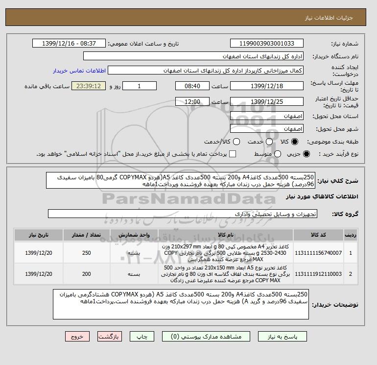Click the تاریخ نیاز column header
Screen dimensions: 377x365
click(39, 235)
